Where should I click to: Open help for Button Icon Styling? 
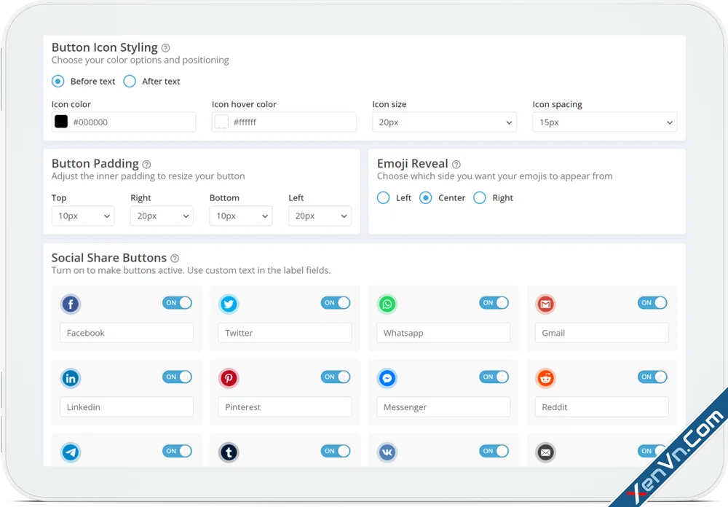coord(166,48)
